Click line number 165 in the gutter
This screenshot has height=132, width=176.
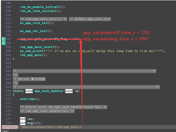(8, 71)
